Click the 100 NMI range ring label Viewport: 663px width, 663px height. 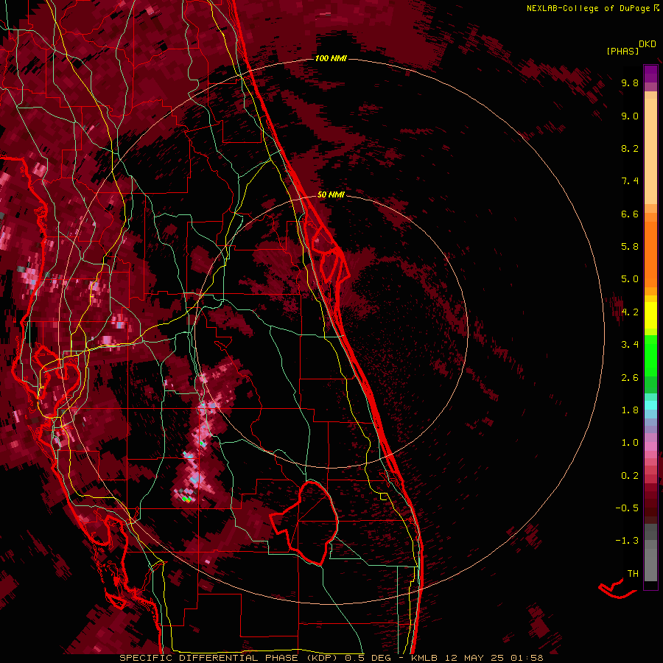click(331, 58)
